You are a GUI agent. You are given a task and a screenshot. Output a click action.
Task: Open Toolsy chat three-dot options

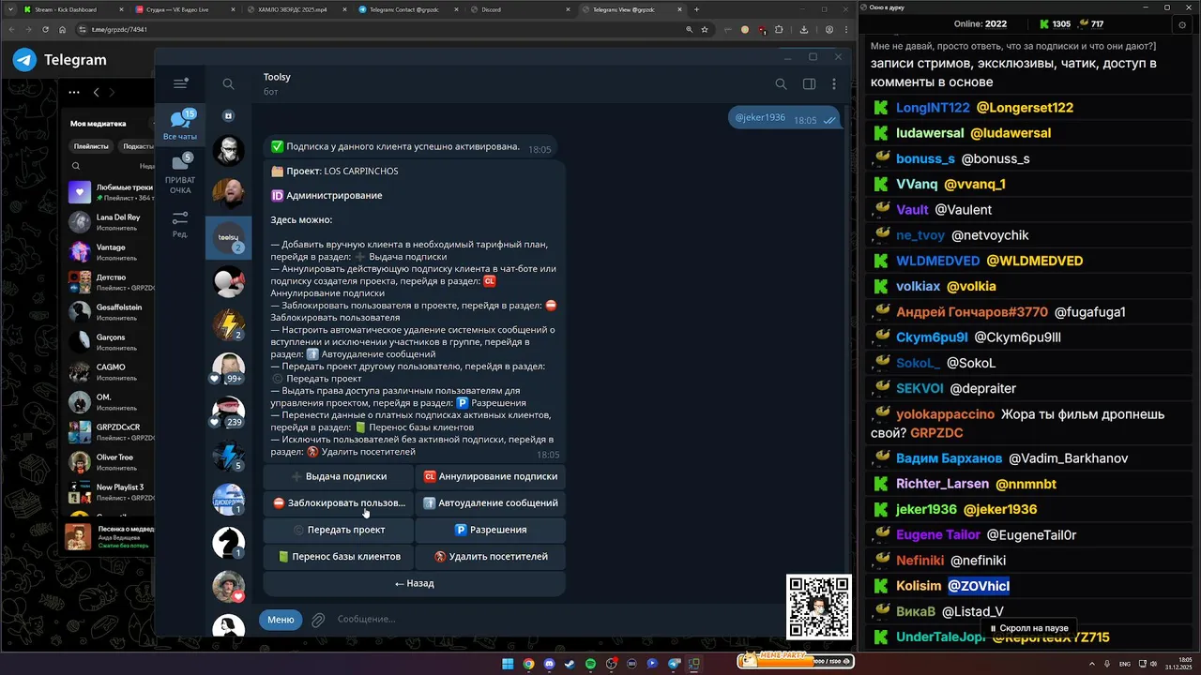point(834,83)
